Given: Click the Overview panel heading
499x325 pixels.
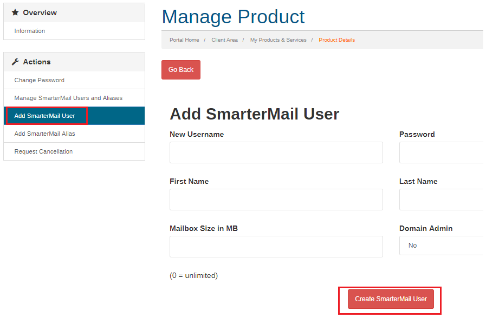Looking at the screenshot, I should (x=74, y=12).
